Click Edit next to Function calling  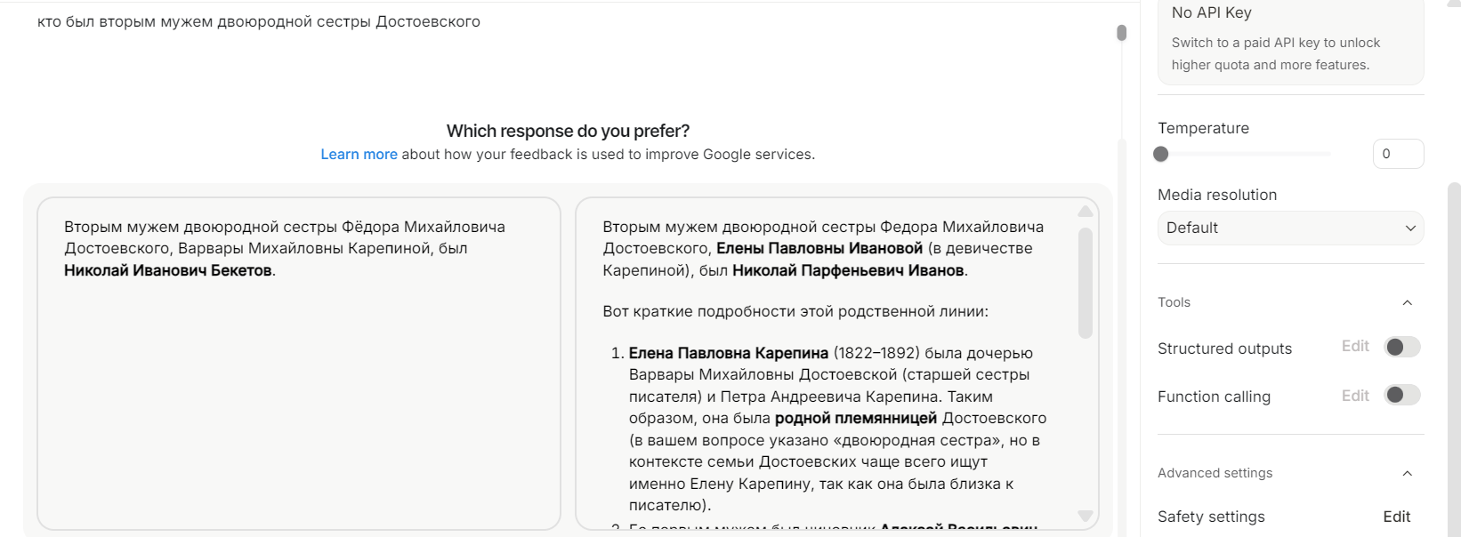tap(1355, 397)
